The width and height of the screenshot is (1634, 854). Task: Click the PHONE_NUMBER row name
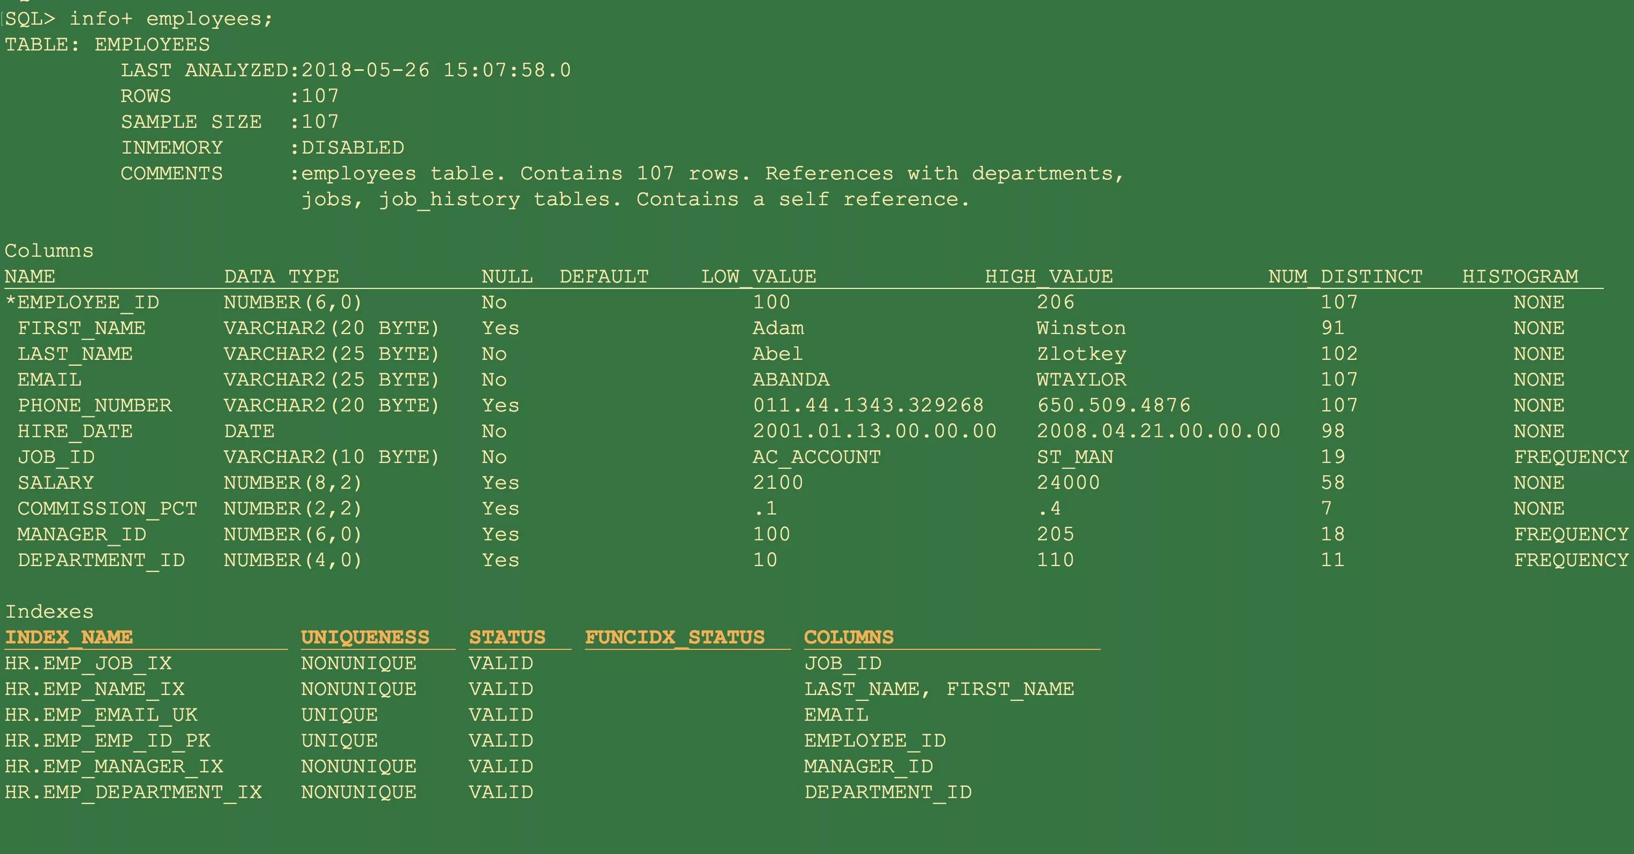pyautogui.click(x=95, y=405)
